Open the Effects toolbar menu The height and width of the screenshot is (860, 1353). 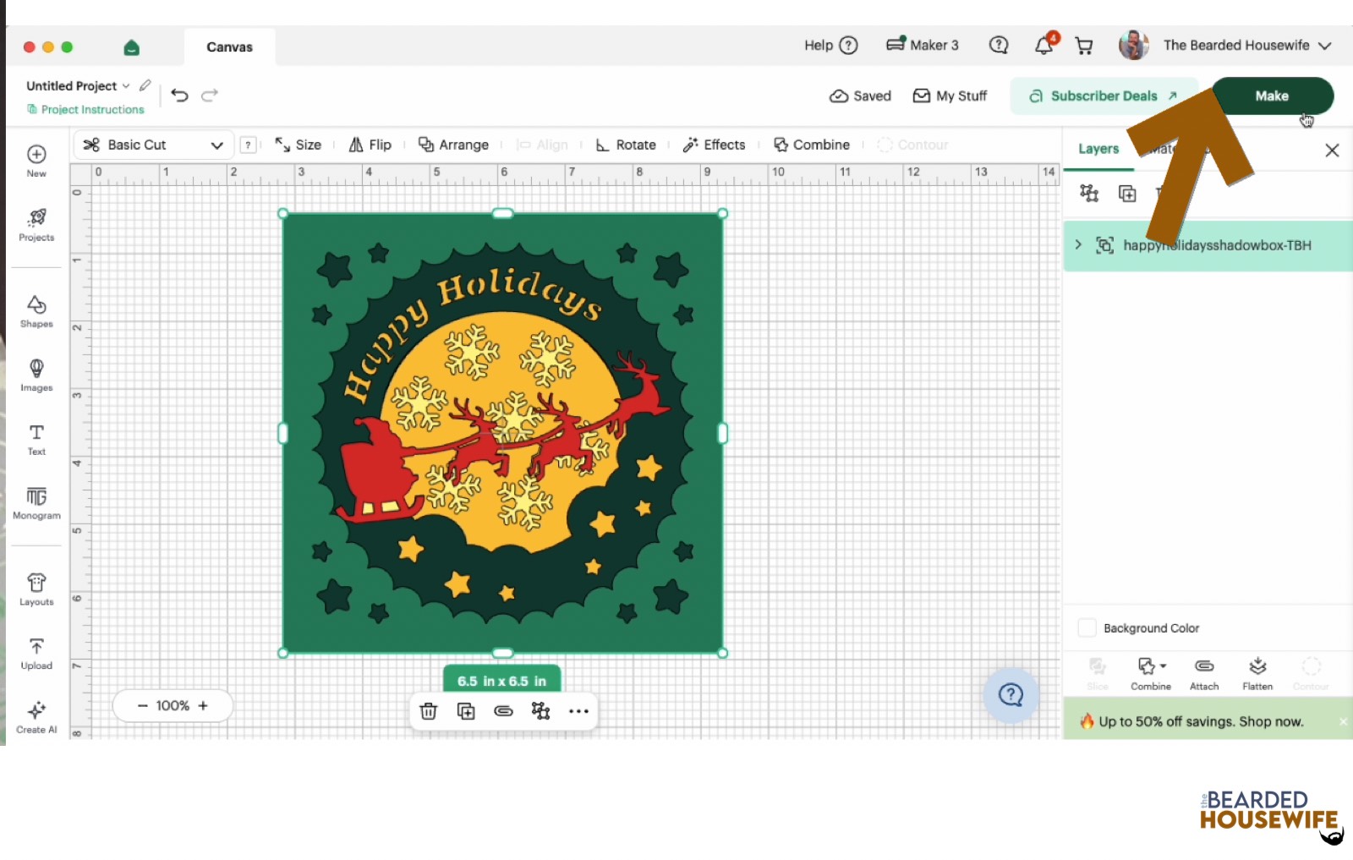pyautogui.click(x=715, y=145)
